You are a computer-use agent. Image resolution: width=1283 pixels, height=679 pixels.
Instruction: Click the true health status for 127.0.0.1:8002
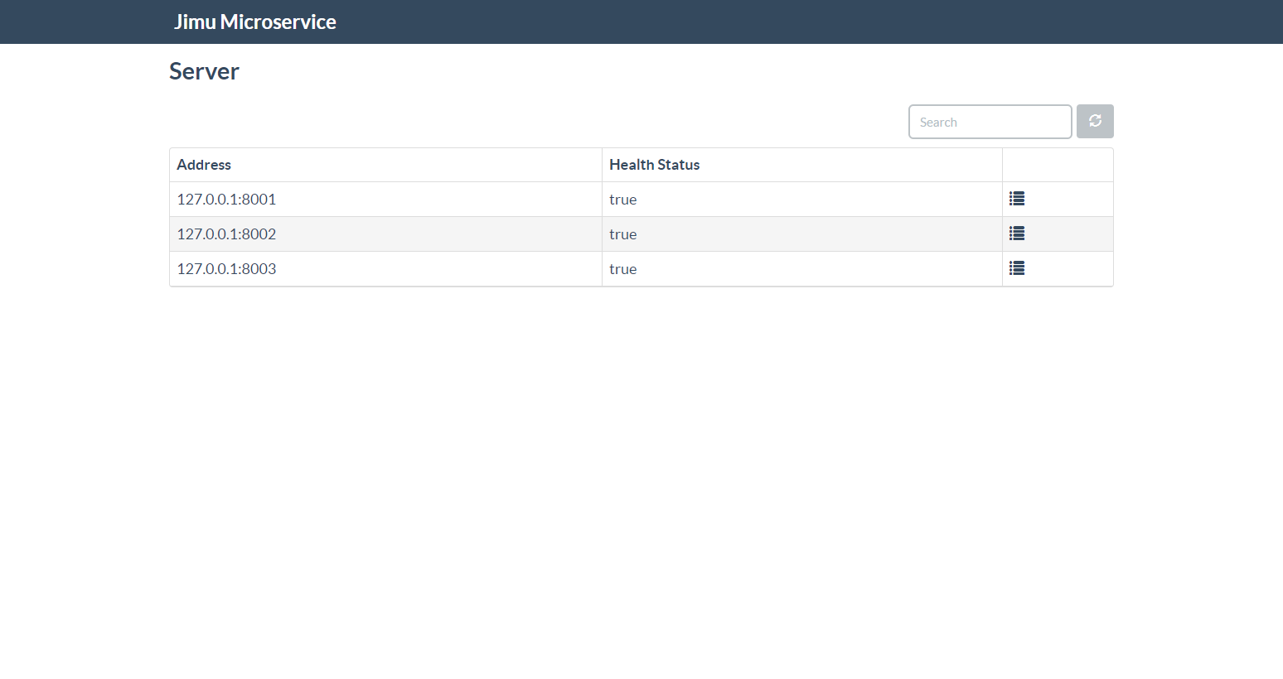(623, 234)
